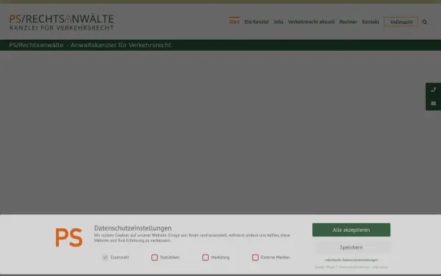
Task: Click the phone icon on right sidebar
Action: [434, 90]
